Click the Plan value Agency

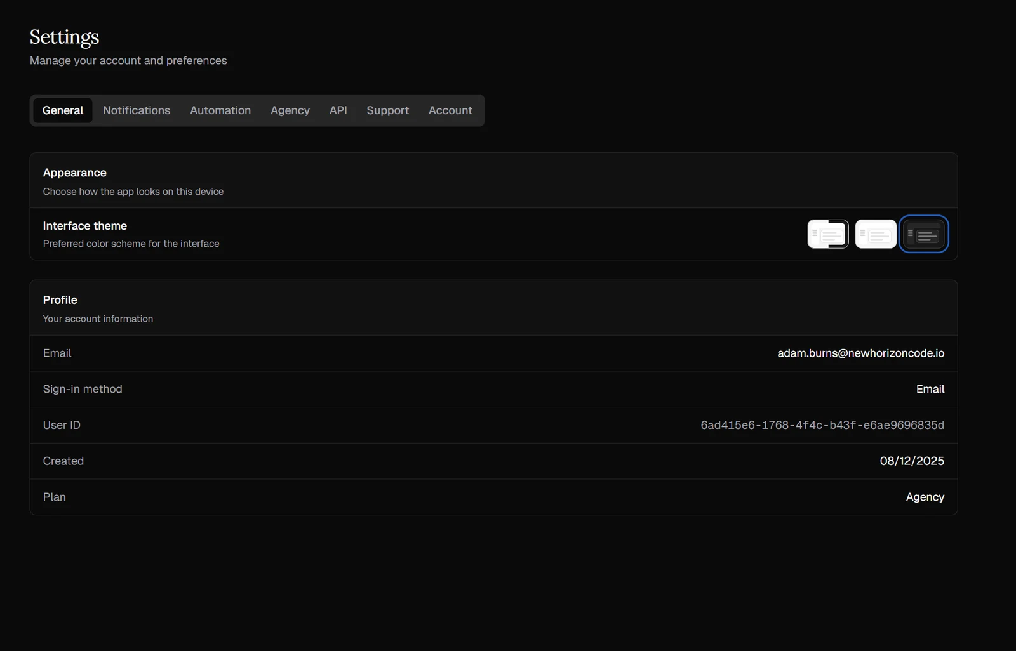point(925,497)
